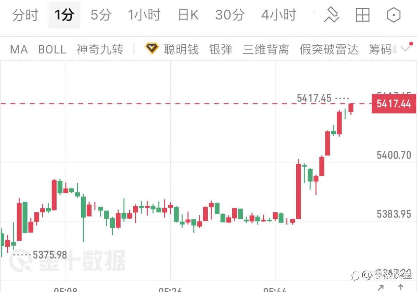Switch to the 分时 chart tab
The width and height of the screenshot is (417, 292).
(25, 15)
